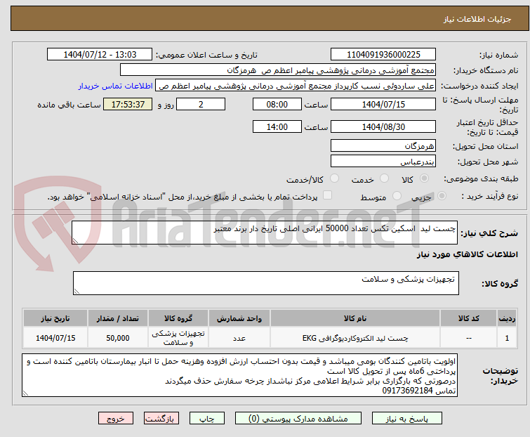Screen dimensions: 530x437
Task: Click the چاپ print button
Action: pos(207,419)
